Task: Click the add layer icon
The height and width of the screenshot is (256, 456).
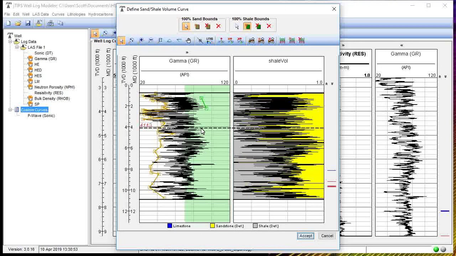Action: tap(292, 41)
